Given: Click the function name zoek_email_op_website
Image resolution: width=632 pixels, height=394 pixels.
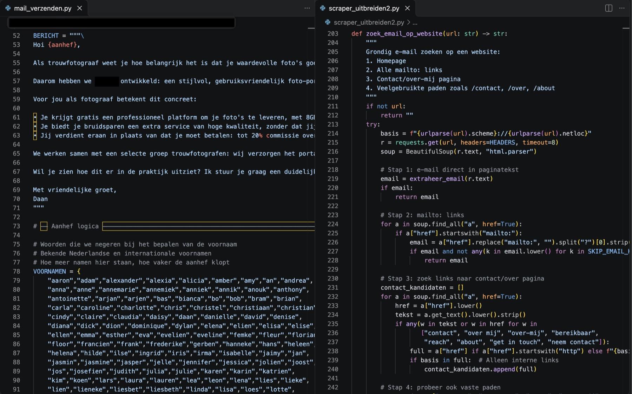Looking at the screenshot, I should [x=404, y=34].
